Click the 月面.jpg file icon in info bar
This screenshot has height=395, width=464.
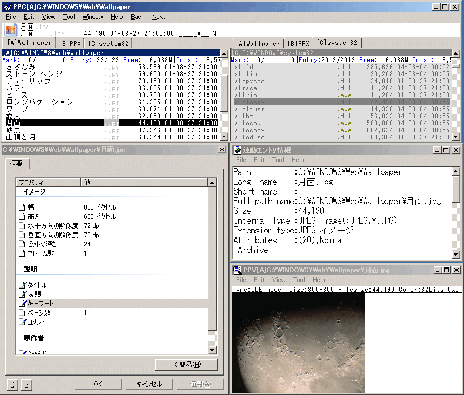pos(11,30)
